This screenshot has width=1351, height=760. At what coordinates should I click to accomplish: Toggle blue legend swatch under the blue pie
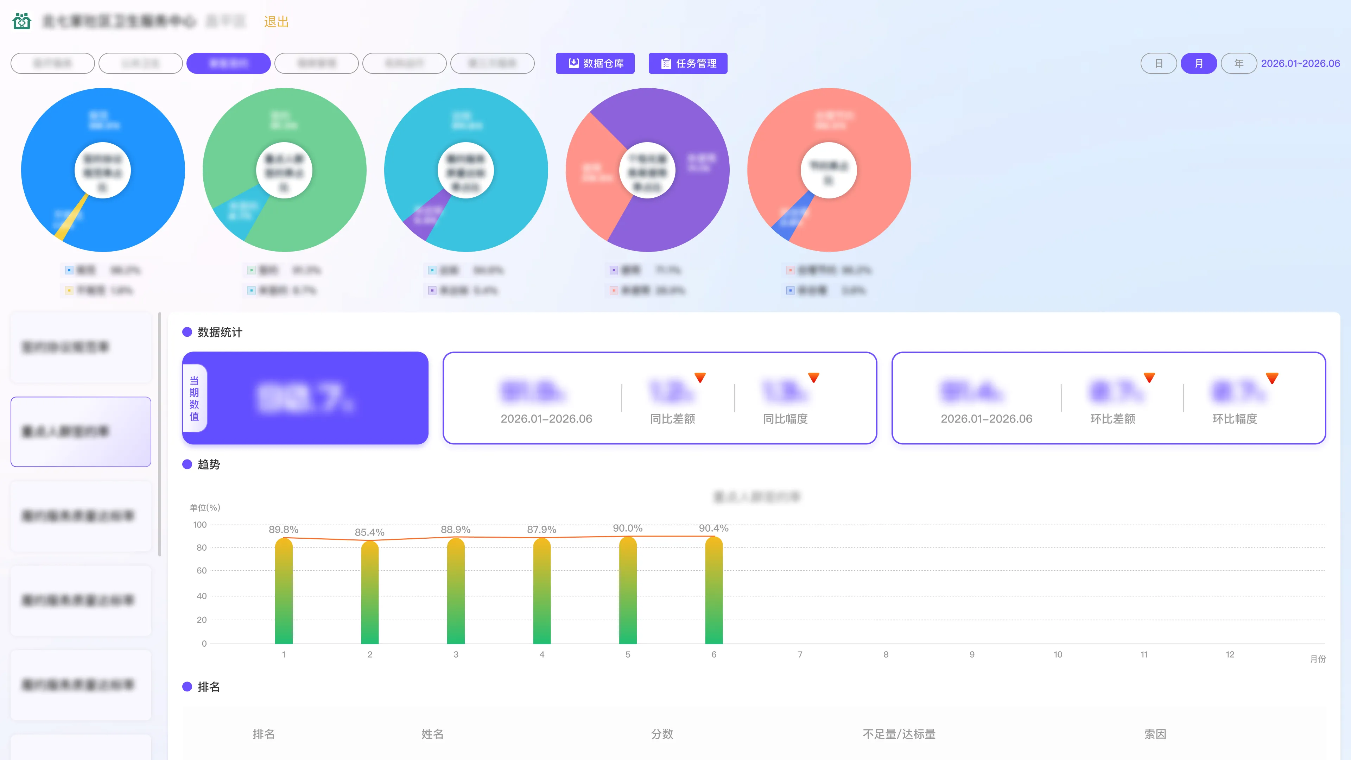69,270
